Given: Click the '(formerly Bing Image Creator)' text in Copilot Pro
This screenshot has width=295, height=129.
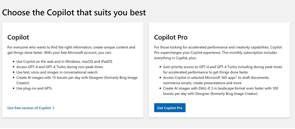Looking at the screenshot, I should click(x=234, y=94).
